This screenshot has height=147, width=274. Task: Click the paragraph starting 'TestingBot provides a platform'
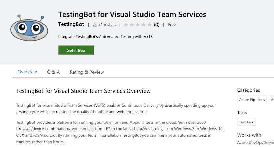(120, 132)
